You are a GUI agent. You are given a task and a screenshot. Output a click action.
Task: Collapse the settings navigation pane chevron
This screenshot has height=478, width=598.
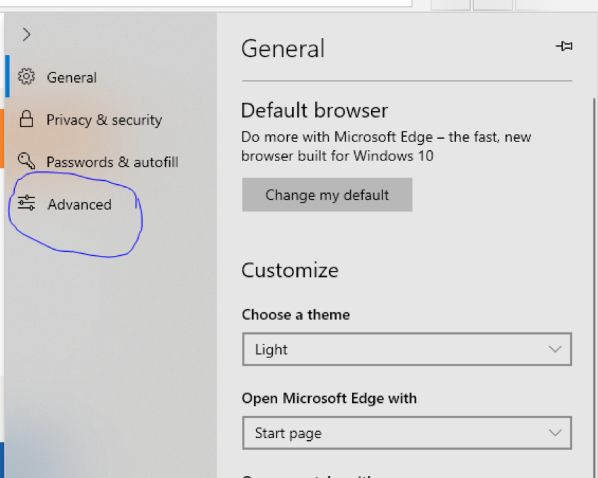click(26, 35)
